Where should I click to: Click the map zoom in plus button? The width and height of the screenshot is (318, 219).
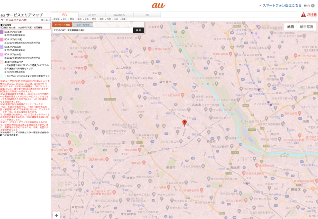click(x=56, y=215)
